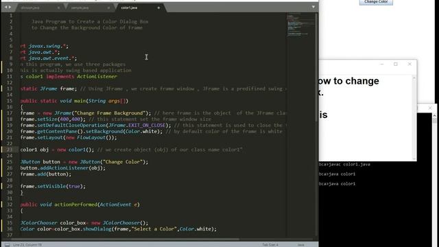Click the 'javac color1.java' command line
This screenshot has height=247, width=439.
(x=344, y=165)
